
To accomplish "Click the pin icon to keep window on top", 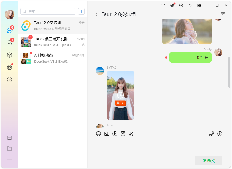I will point(190,5).
